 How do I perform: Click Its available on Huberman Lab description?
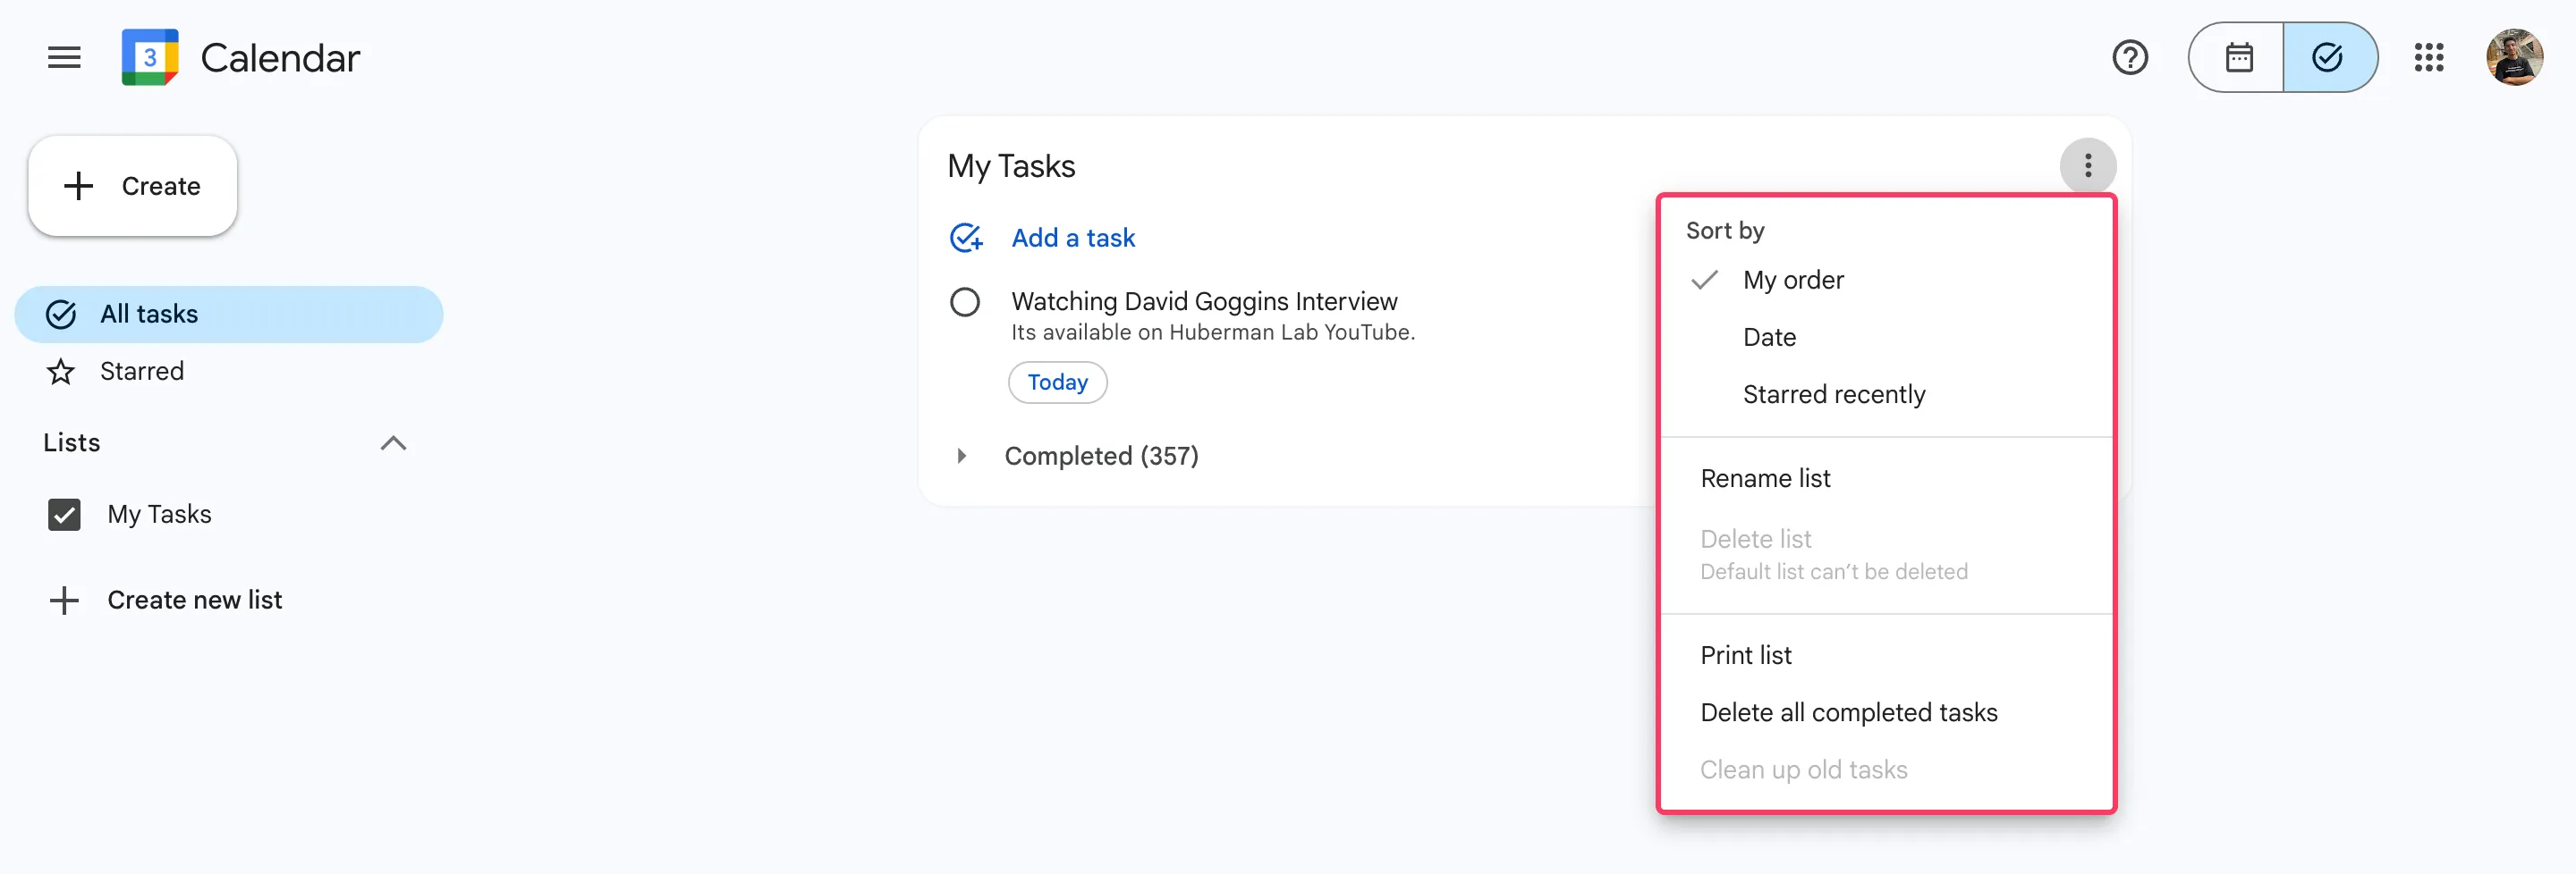1213,332
